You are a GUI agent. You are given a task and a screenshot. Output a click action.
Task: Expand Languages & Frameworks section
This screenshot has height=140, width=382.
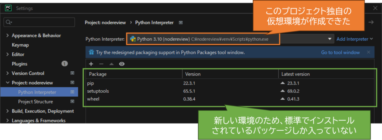click(7, 121)
